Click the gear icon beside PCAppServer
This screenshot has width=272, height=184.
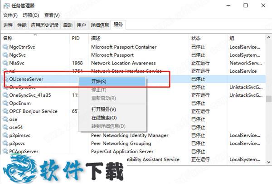(5, 151)
